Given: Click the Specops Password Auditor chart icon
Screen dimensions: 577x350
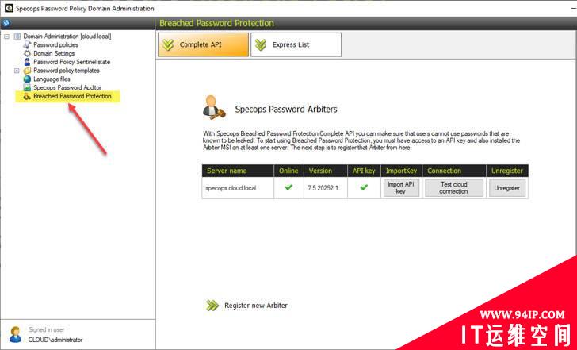Looking at the screenshot, I should (x=27, y=87).
